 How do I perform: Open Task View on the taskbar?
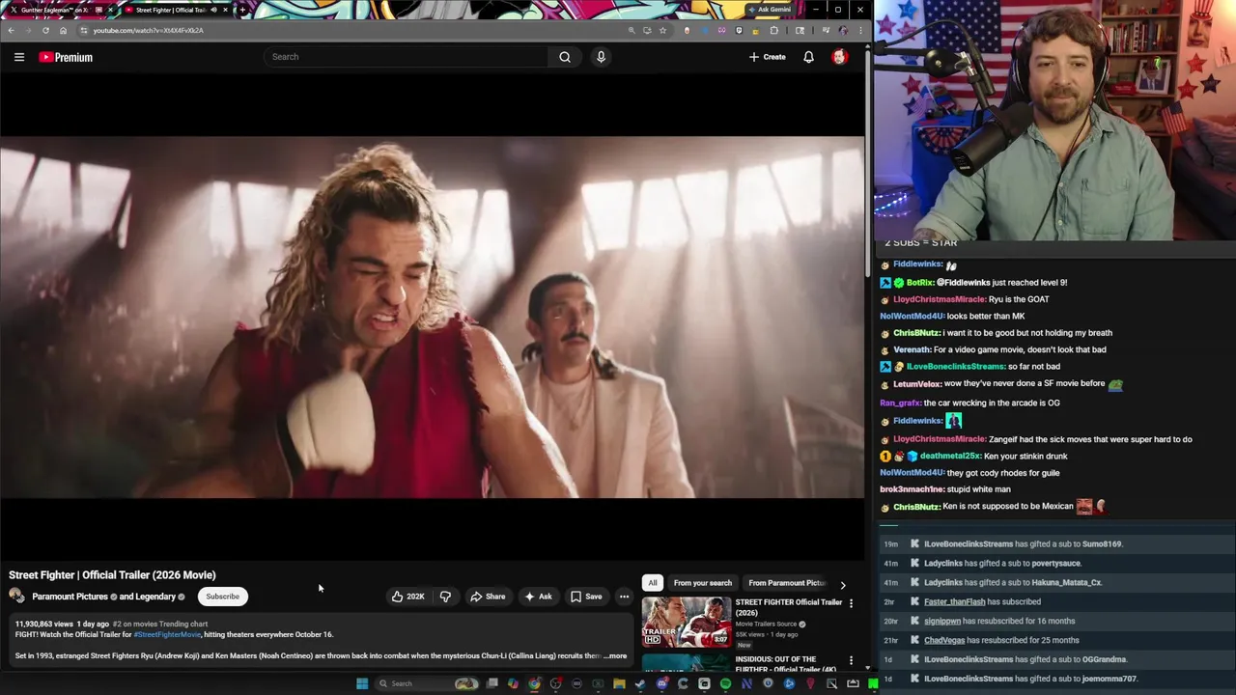[492, 683]
